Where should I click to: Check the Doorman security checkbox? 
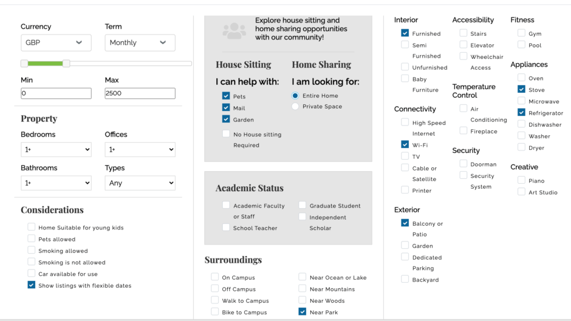(463, 163)
